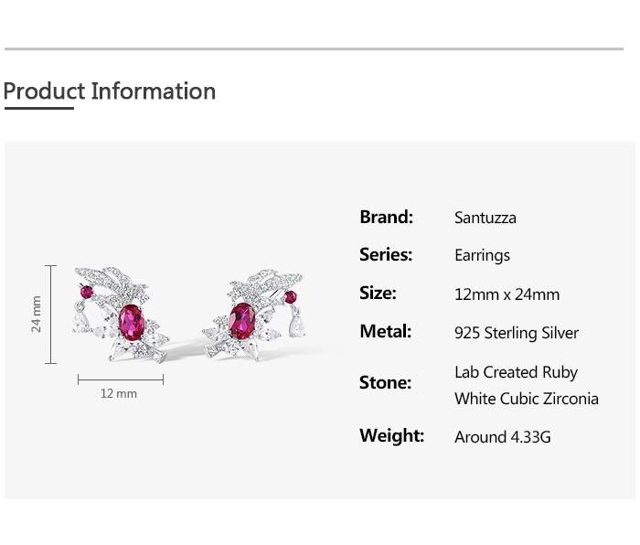
Task: Click the small ruby bead on right earring
Action: [290, 297]
